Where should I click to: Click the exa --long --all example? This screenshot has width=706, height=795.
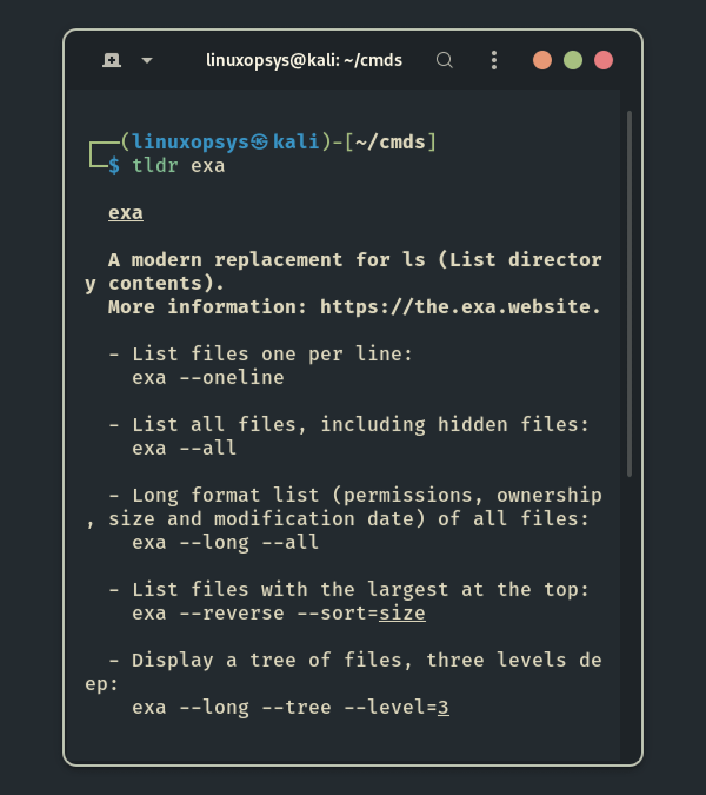pos(225,542)
